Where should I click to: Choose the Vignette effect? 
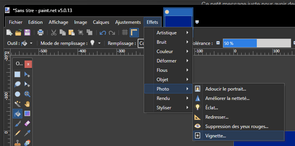click(x=238, y=135)
